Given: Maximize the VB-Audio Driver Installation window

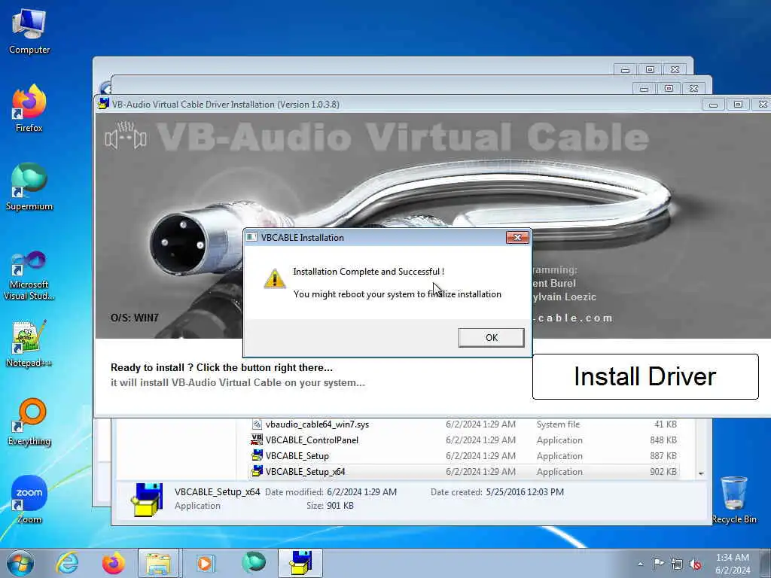Looking at the screenshot, I should click(x=738, y=104).
